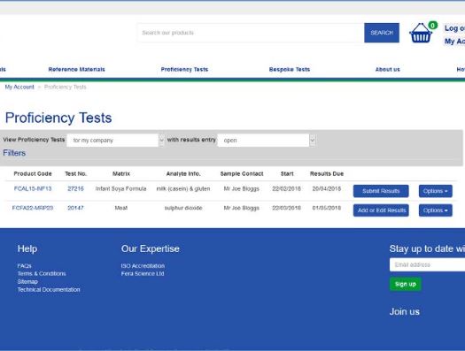Open Terms & Conditions footer link

pyautogui.click(x=42, y=273)
